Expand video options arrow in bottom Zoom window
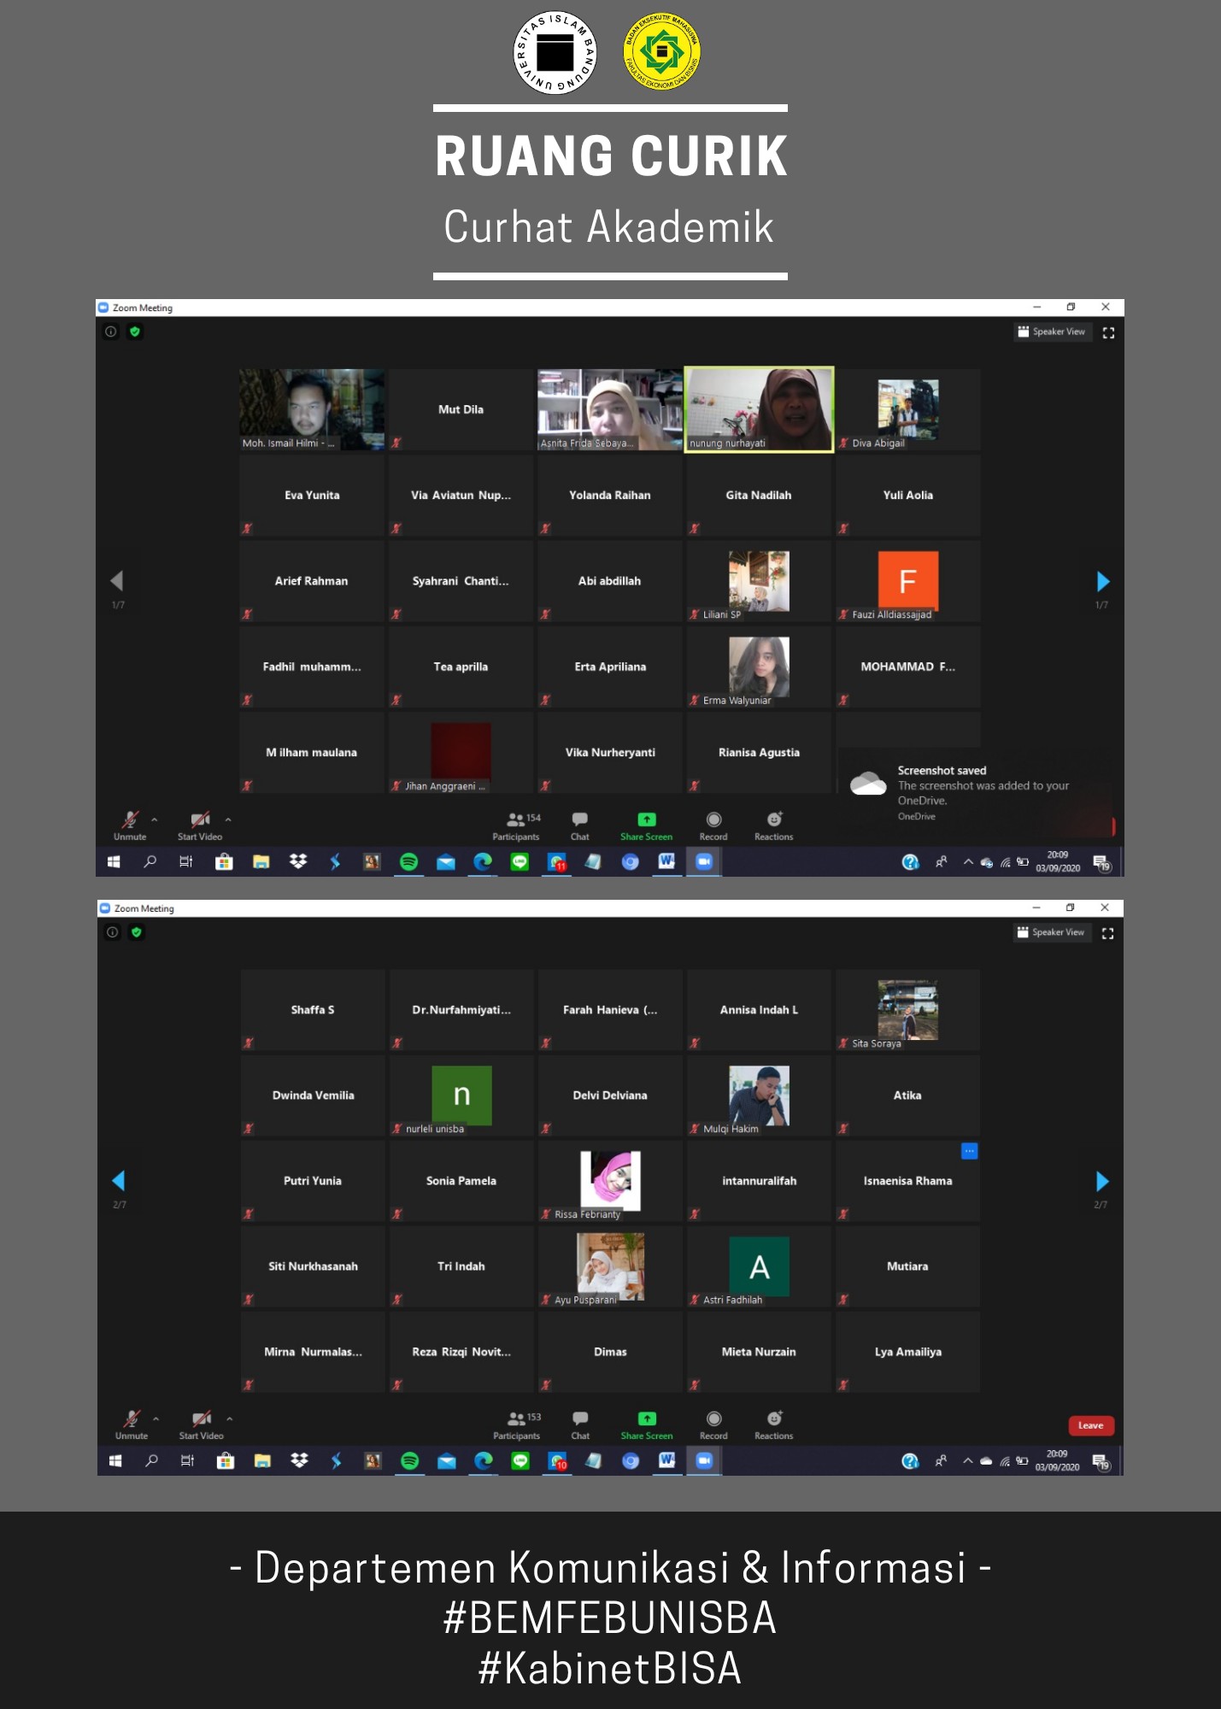1221x1709 pixels. click(229, 1418)
